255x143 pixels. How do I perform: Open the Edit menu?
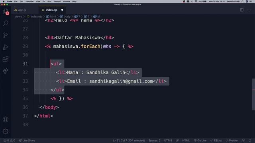[21, 2]
